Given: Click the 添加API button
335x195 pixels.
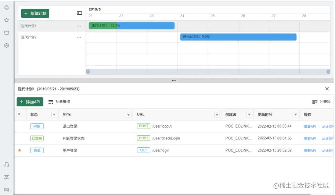Looking at the screenshot, I should coord(30,102).
